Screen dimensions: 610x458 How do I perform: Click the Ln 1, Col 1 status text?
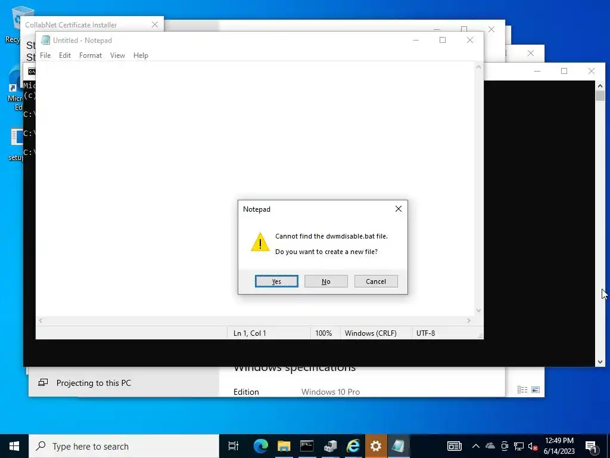[250, 333]
